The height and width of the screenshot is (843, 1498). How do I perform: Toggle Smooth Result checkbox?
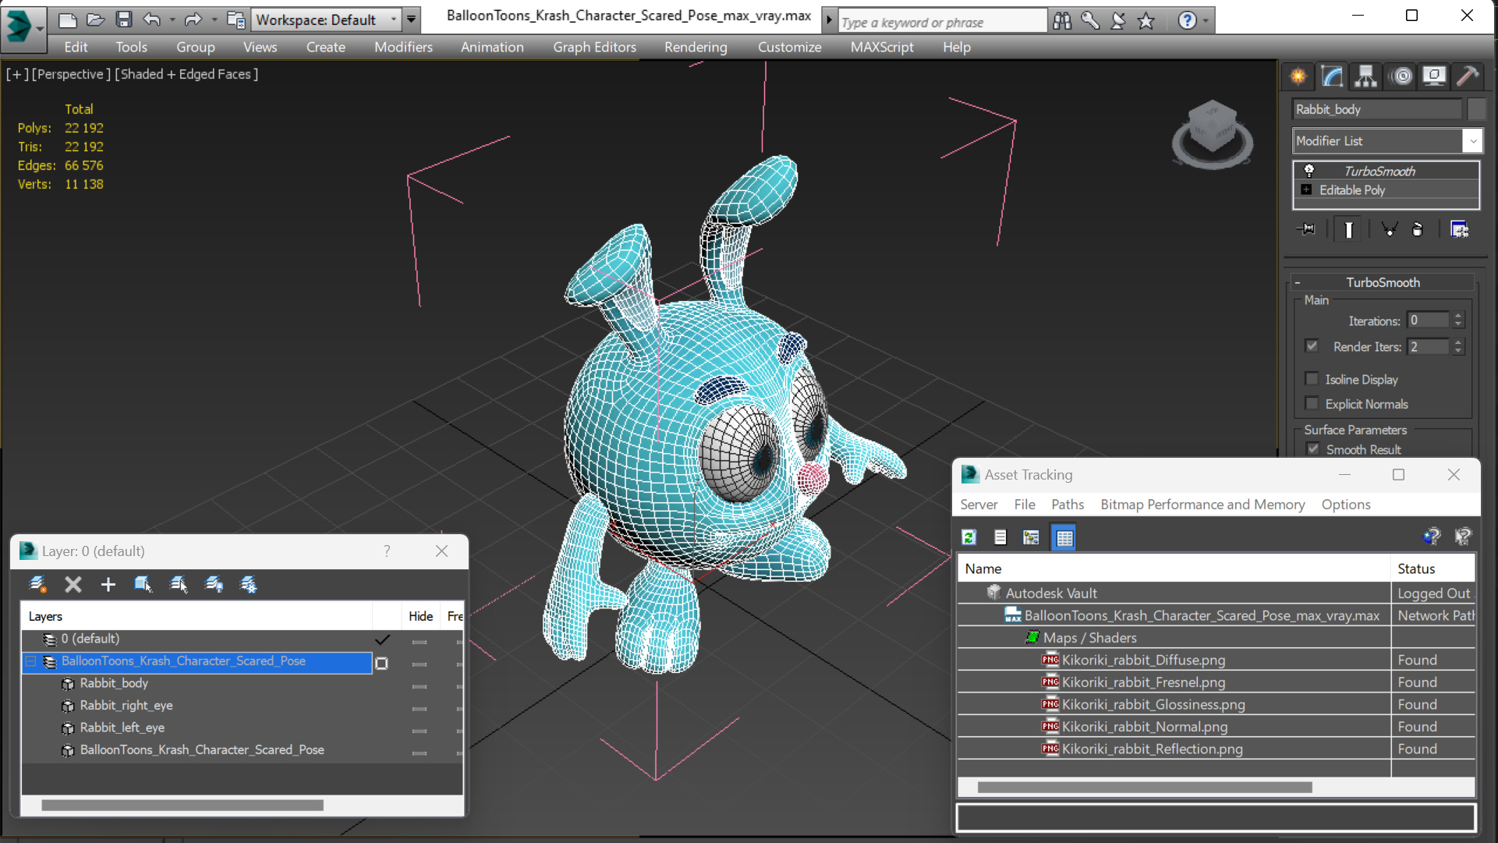(x=1313, y=449)
